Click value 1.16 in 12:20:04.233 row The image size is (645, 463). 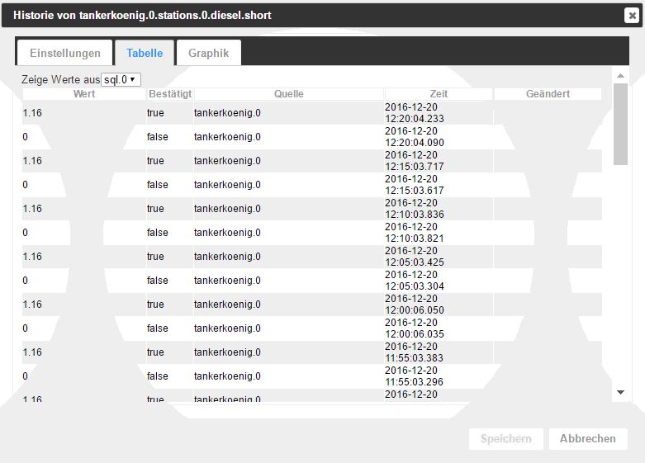[32, 113]
